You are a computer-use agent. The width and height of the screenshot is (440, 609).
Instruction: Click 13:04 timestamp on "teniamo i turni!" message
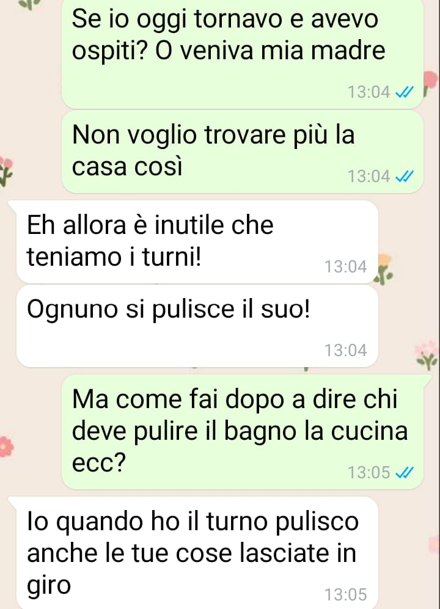point(345,267)
